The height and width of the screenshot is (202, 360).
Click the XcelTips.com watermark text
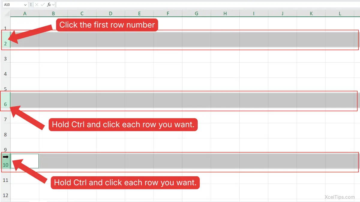[340, 197]
